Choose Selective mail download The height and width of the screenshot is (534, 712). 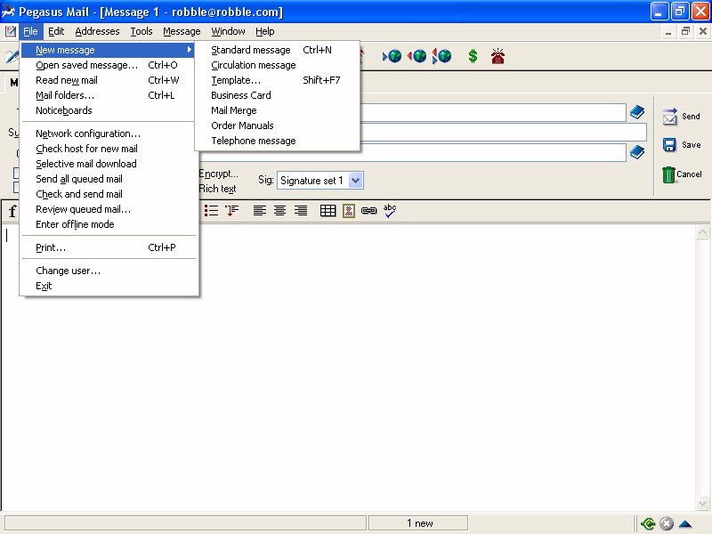[x=109, y=164]
